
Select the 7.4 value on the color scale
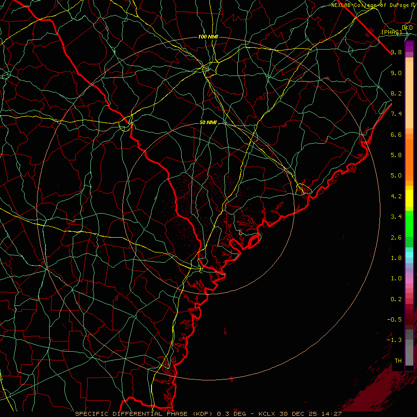pyautogui.click(x=396, y=114)
